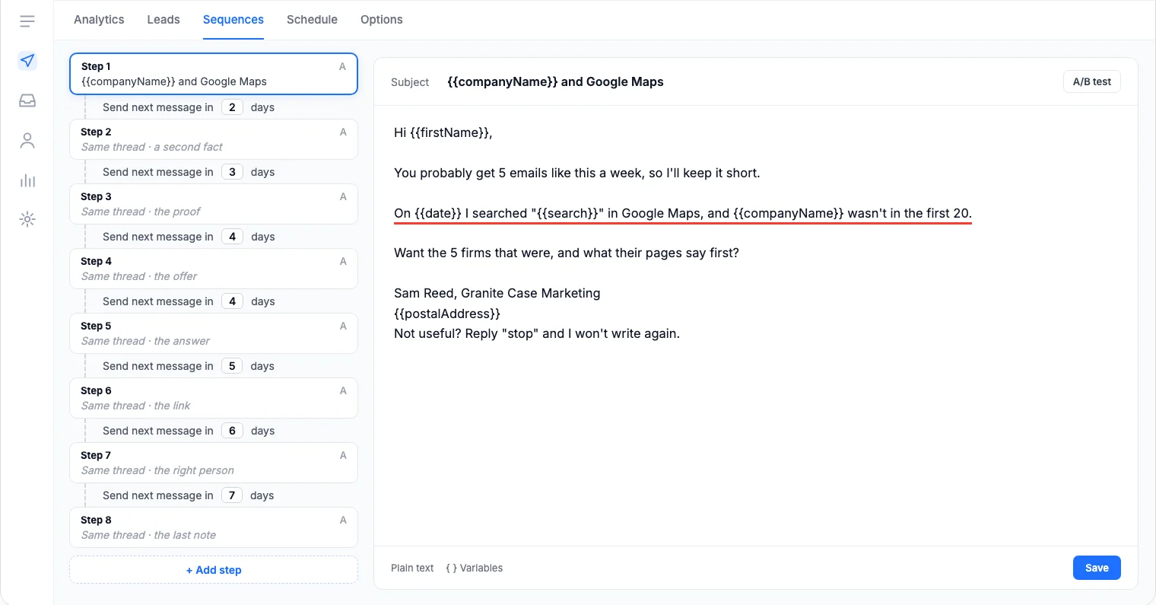Open the hamburger menu icon
The image size is (1156, 605).
tap(27, 21)
